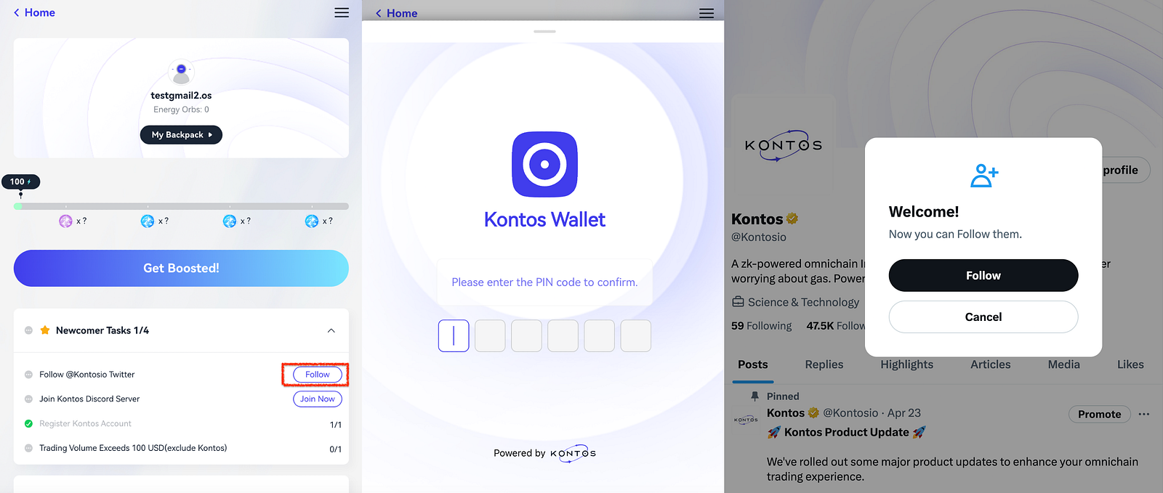The image size is (1163, 493).
Task: Click status circle for Follow @Kontosio Twitter
Action: coord(28,375)
